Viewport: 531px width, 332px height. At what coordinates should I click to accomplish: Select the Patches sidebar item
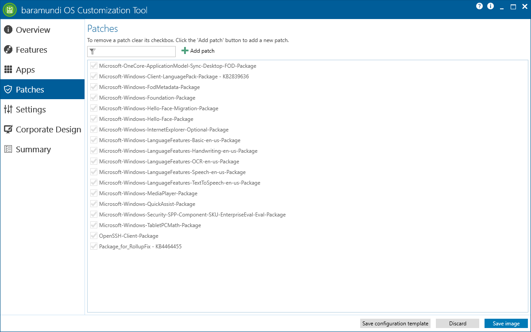pyautogui.click(x=30, y=90)
